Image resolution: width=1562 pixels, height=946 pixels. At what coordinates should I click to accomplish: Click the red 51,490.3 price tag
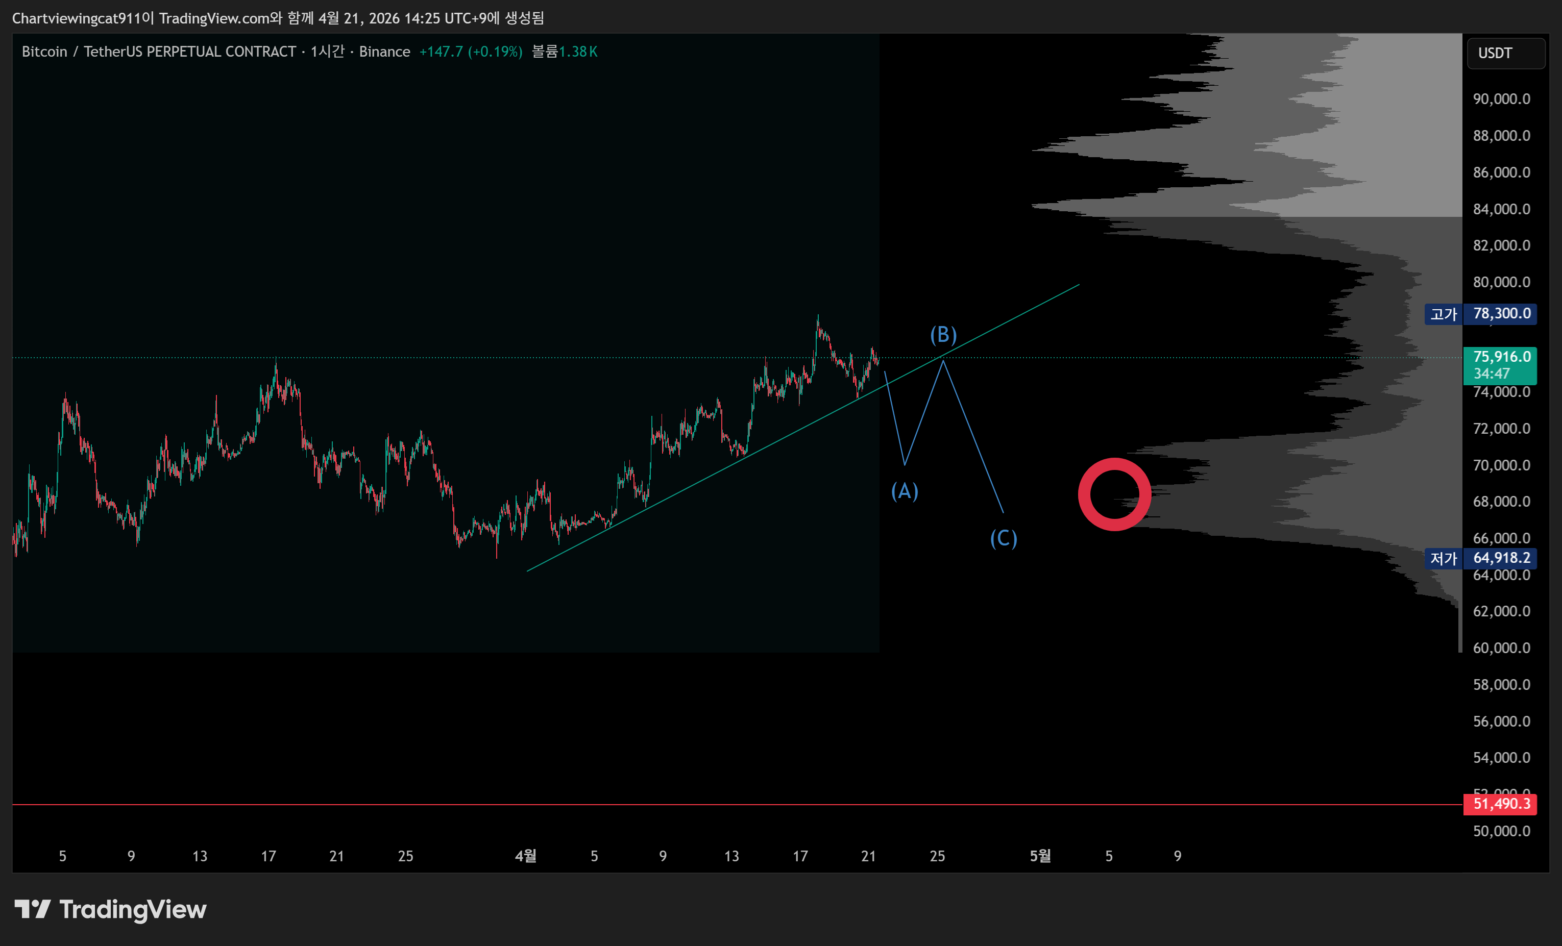point(1500,804)
